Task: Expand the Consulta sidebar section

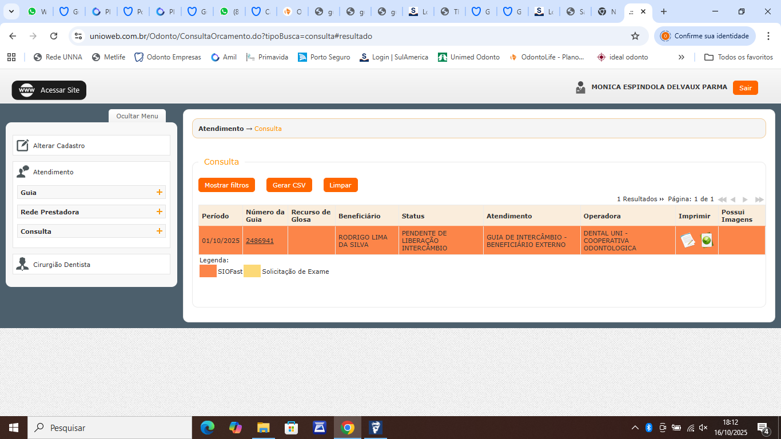Action: click(160, 232)
